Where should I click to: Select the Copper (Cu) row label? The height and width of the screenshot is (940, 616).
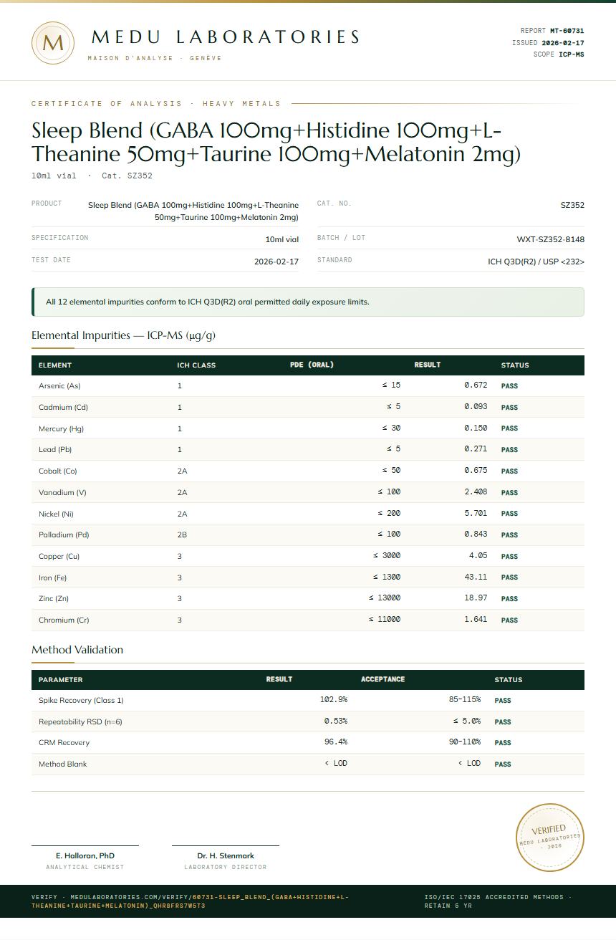(59, 557)
